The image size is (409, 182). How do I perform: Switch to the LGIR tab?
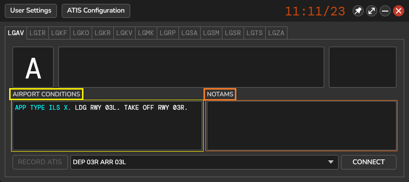(38, 33)
